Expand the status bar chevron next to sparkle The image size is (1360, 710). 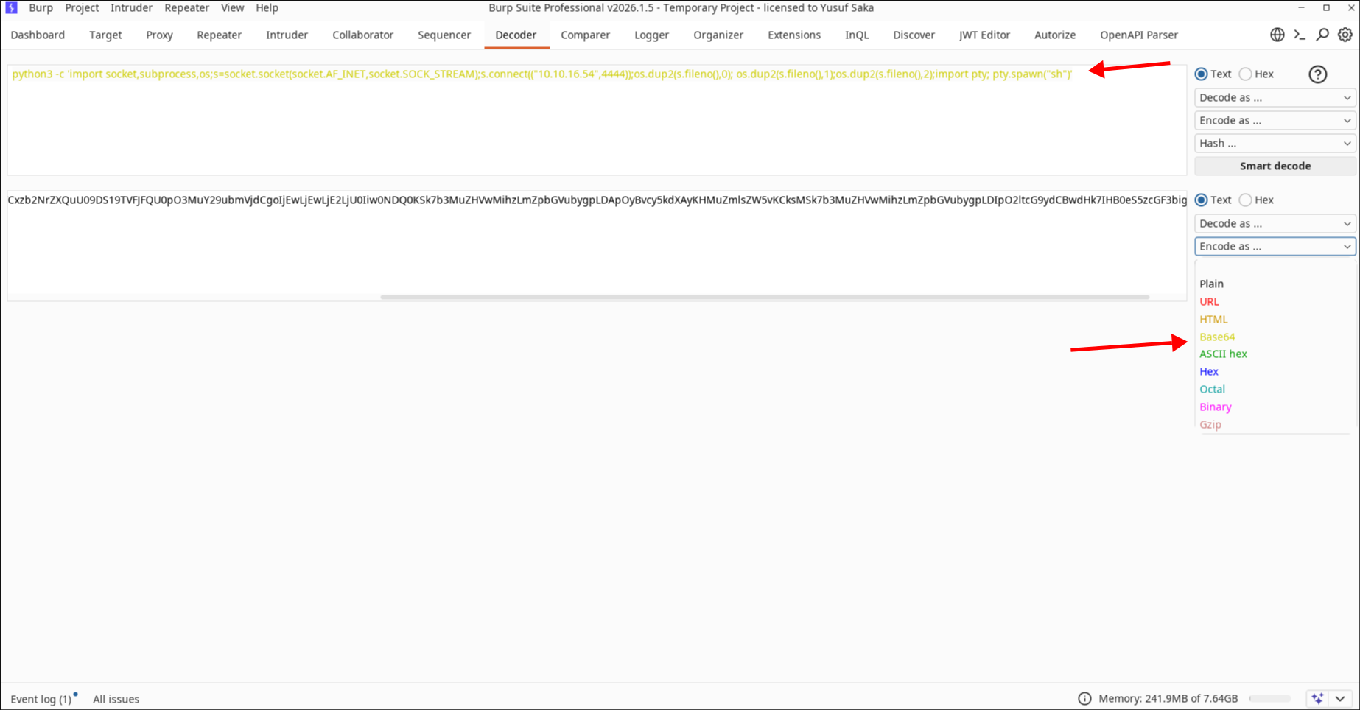click(1341, 698)
